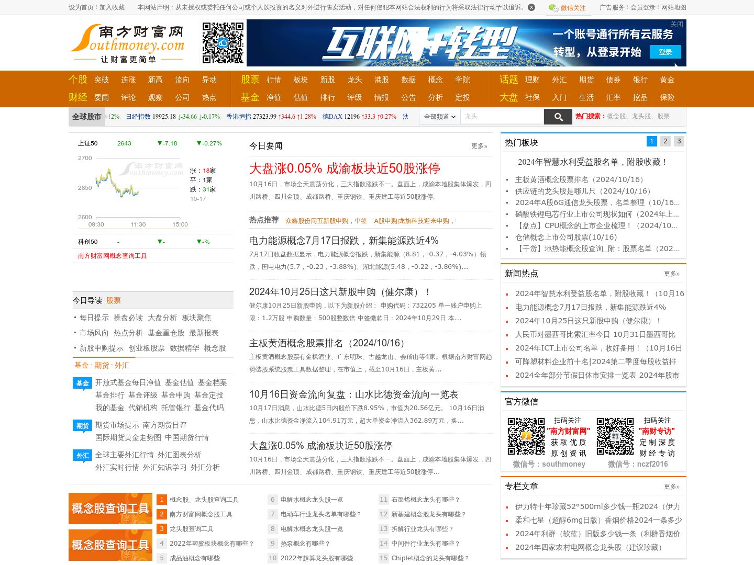
Task: Click 更多» in the 新闻热点 panel
Action: click(x=672, y=274)
